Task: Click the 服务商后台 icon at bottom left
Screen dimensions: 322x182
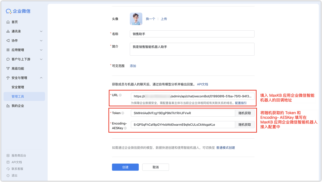Action: pyautogui.click(x=8, y=155)
